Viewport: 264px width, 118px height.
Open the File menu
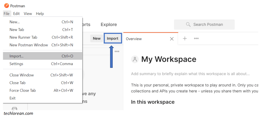(x=6, y=14)
